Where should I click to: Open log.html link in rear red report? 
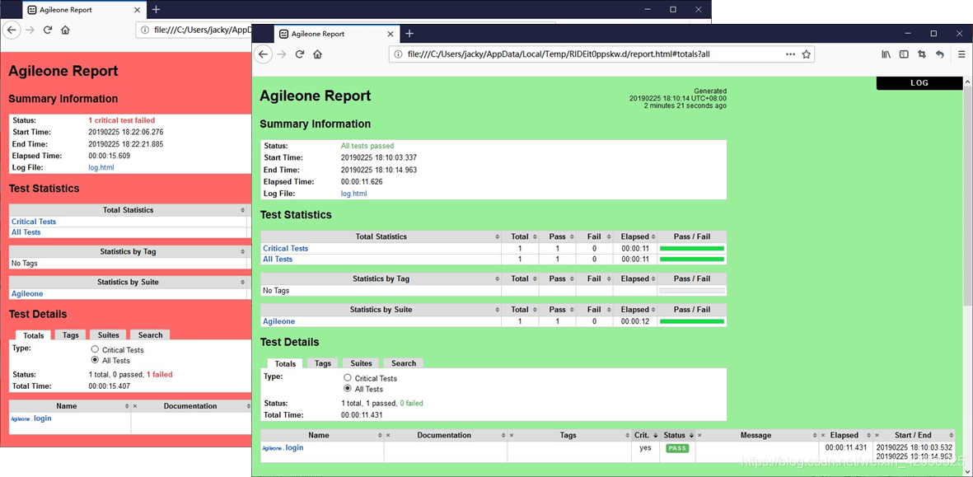click(x=101, y=167)
